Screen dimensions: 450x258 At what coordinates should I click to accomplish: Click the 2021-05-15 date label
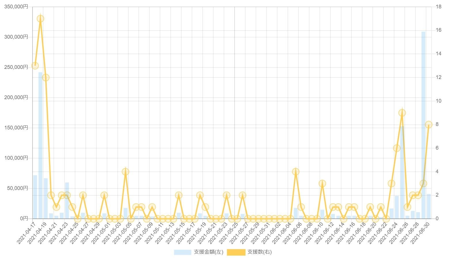[175, 233]
